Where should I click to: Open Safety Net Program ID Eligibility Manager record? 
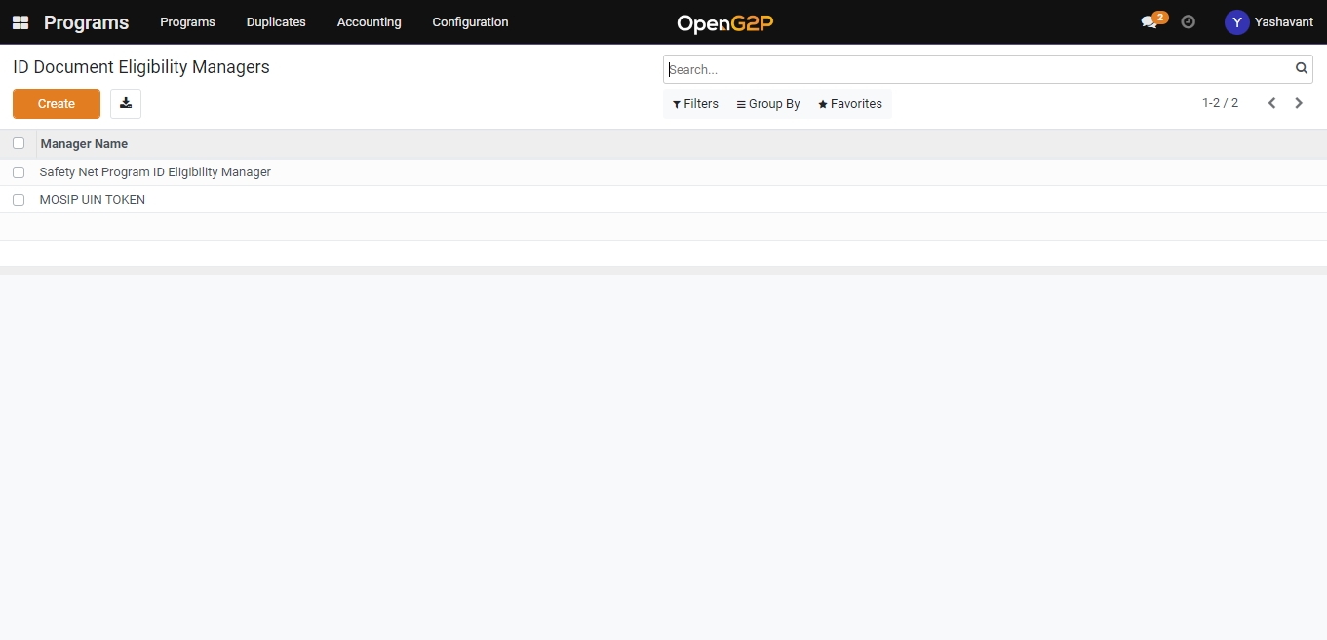pos(155,172)
